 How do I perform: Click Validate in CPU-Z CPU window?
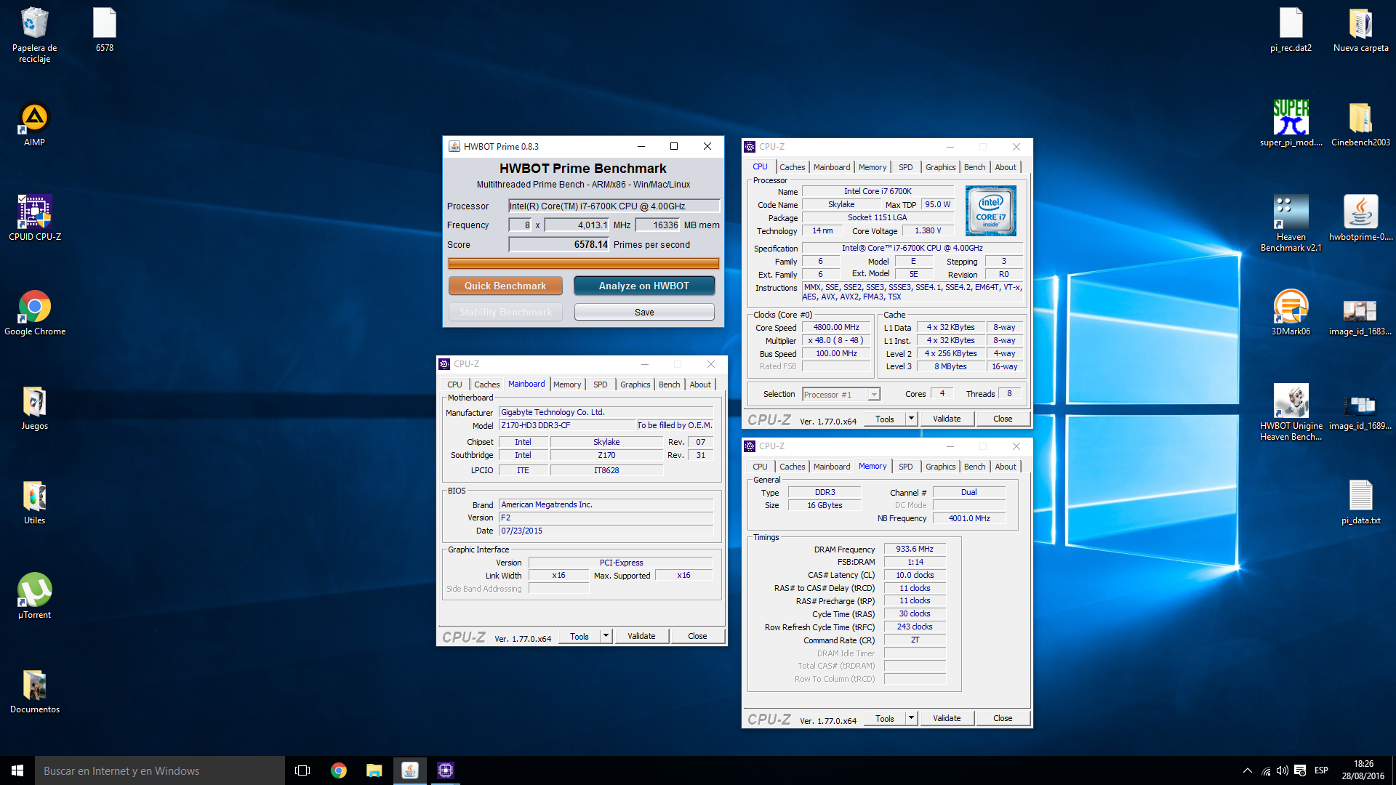pyautogui.click(x=947, y=419)
